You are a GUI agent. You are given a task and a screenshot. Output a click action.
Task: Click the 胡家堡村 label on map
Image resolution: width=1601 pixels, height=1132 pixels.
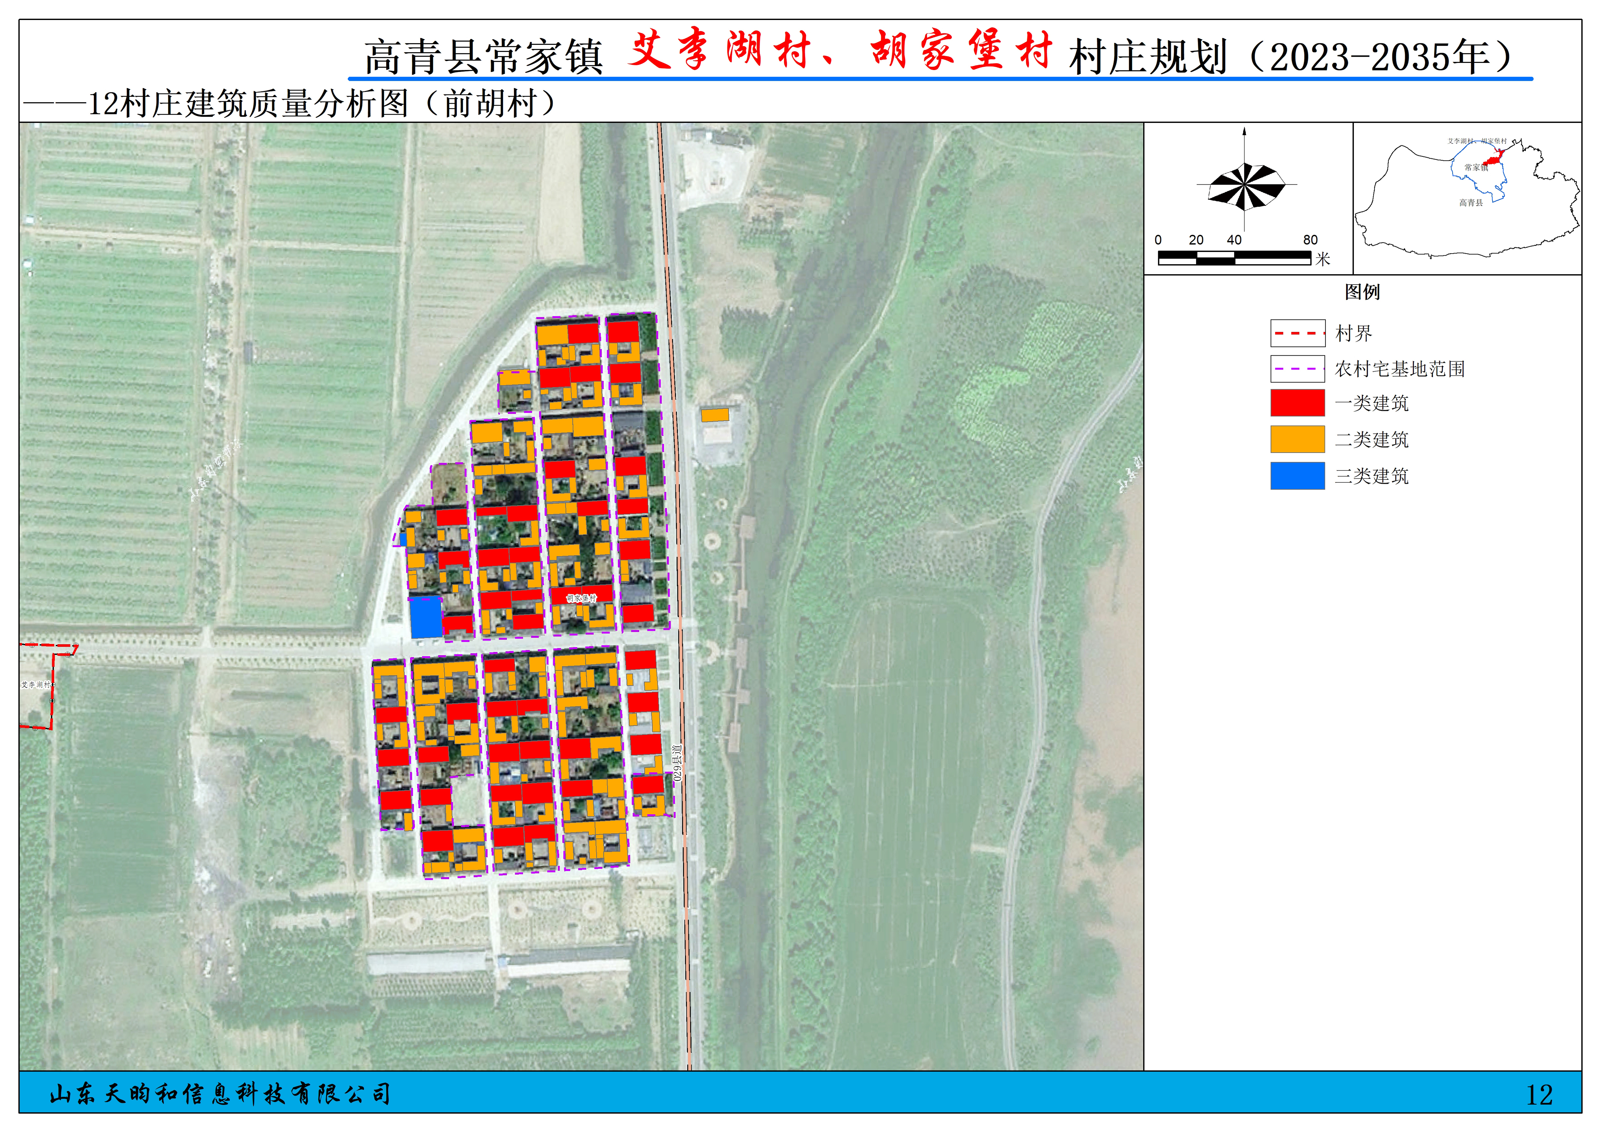pos(581,598)
